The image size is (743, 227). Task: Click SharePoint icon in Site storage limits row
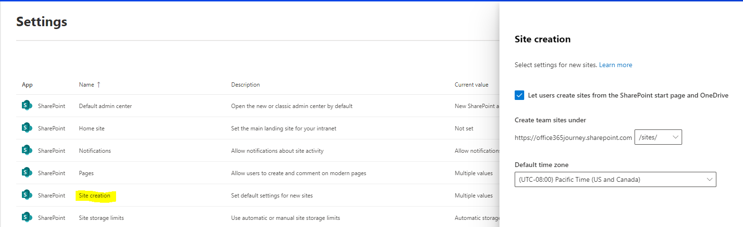coord(27,217)
